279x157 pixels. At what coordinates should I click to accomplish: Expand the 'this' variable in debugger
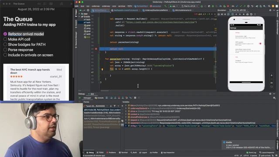[126, 106]
